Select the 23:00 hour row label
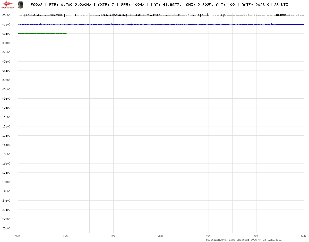The height and width of the screenshot is (242, 309). (x=6, y=228)
